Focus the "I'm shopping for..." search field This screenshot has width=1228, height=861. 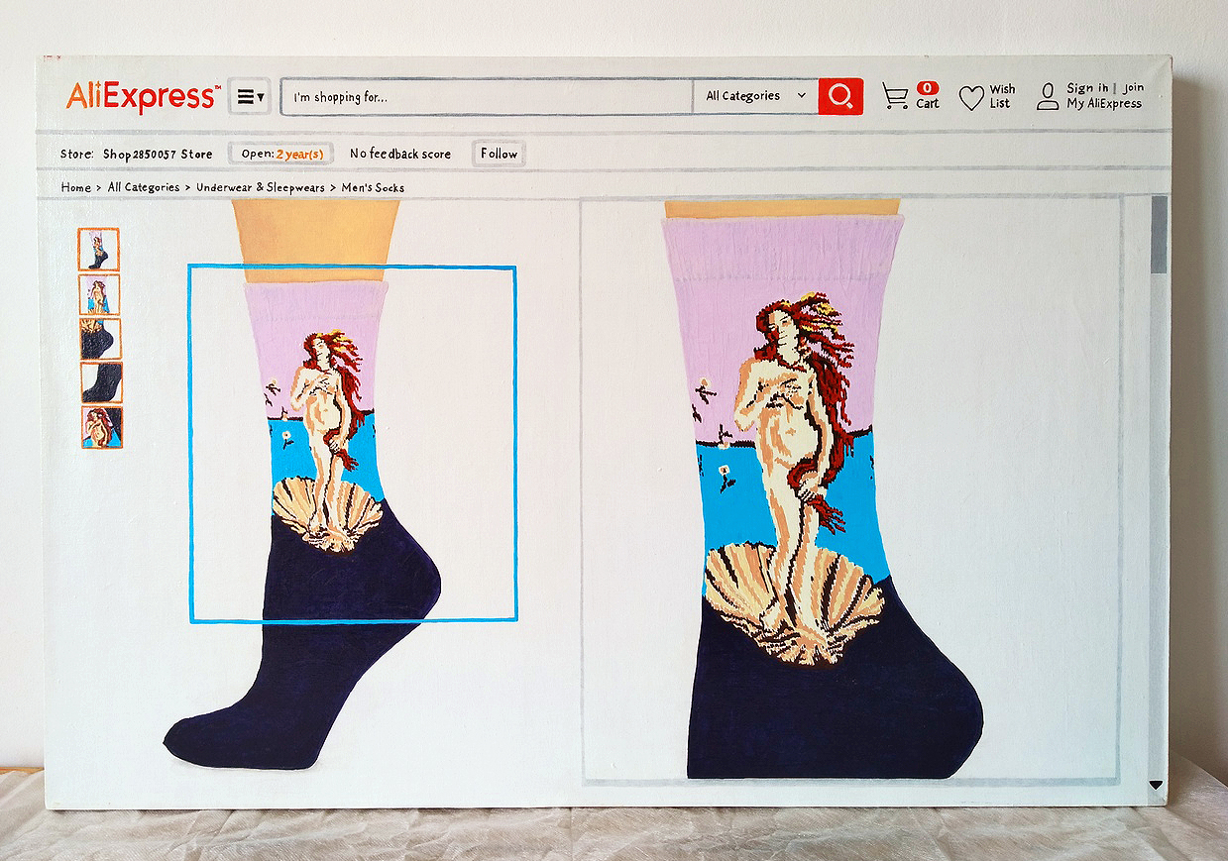pyautogui.click(x=486, y=97)
